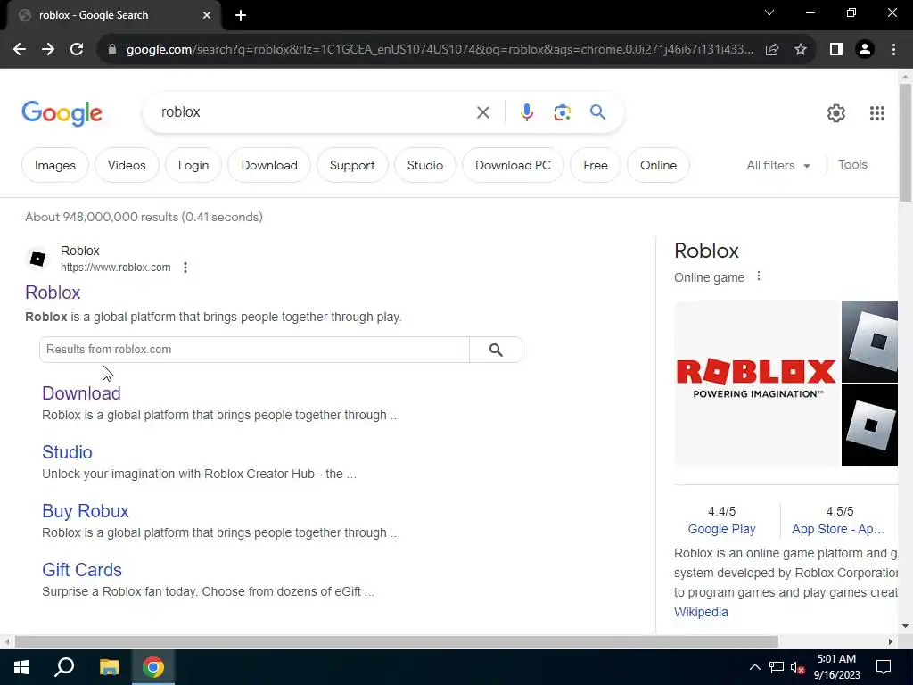Close the roblox - Google Search tab
913x685 pixels.
click(207, 15)
